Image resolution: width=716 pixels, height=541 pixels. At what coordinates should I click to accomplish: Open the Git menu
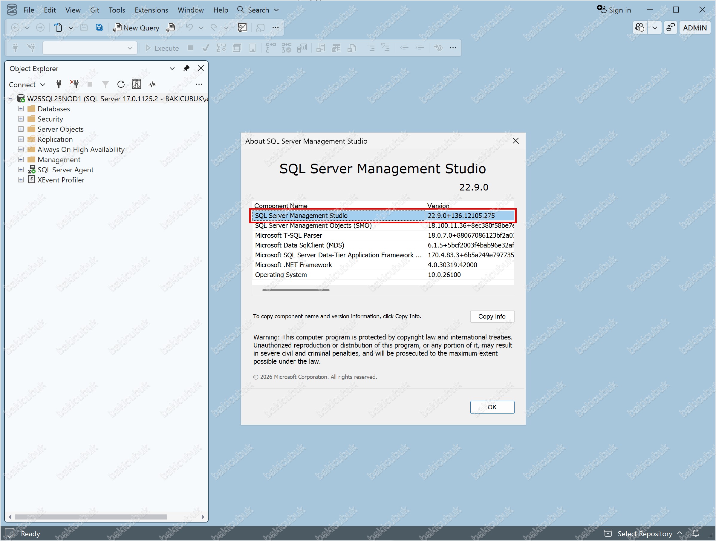[94, 10]
